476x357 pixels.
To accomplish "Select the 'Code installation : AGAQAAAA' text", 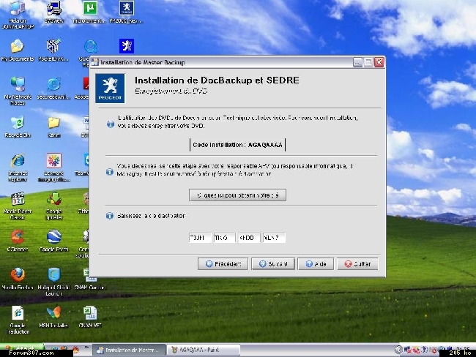I will point(238,145).
